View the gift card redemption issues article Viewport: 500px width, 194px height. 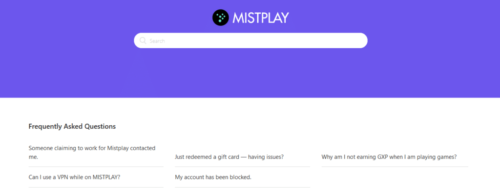(x=229, y=157)
